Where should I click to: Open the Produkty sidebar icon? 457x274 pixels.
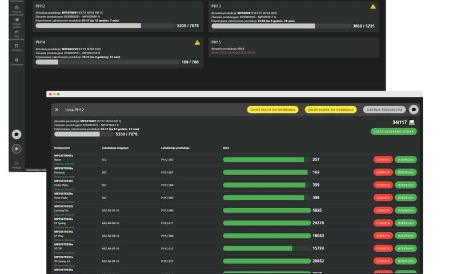(16, 47)
